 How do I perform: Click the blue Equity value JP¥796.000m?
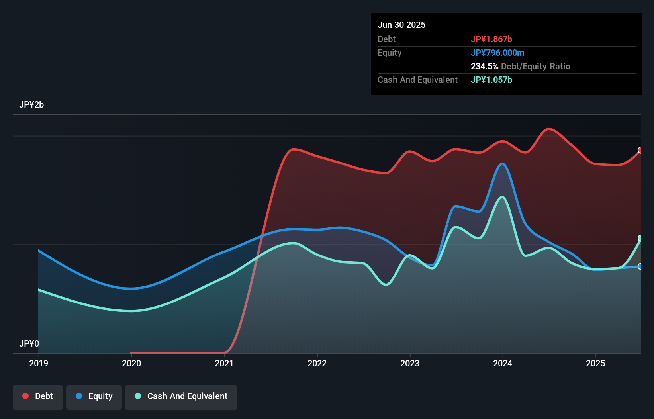coord(498,53)
